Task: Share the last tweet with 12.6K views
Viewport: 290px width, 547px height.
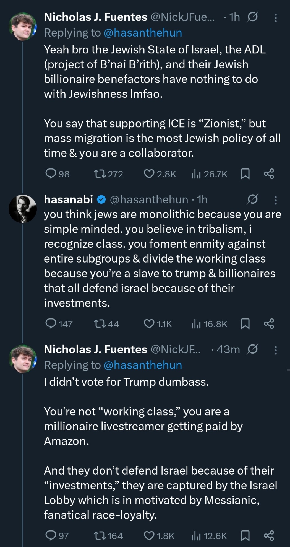Action: pos(269,536)
